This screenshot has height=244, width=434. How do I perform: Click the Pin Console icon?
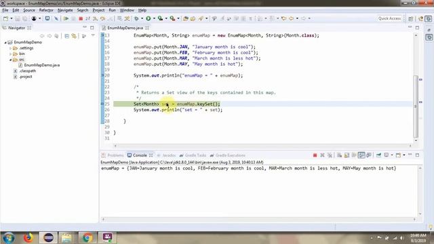pos(378,155)
